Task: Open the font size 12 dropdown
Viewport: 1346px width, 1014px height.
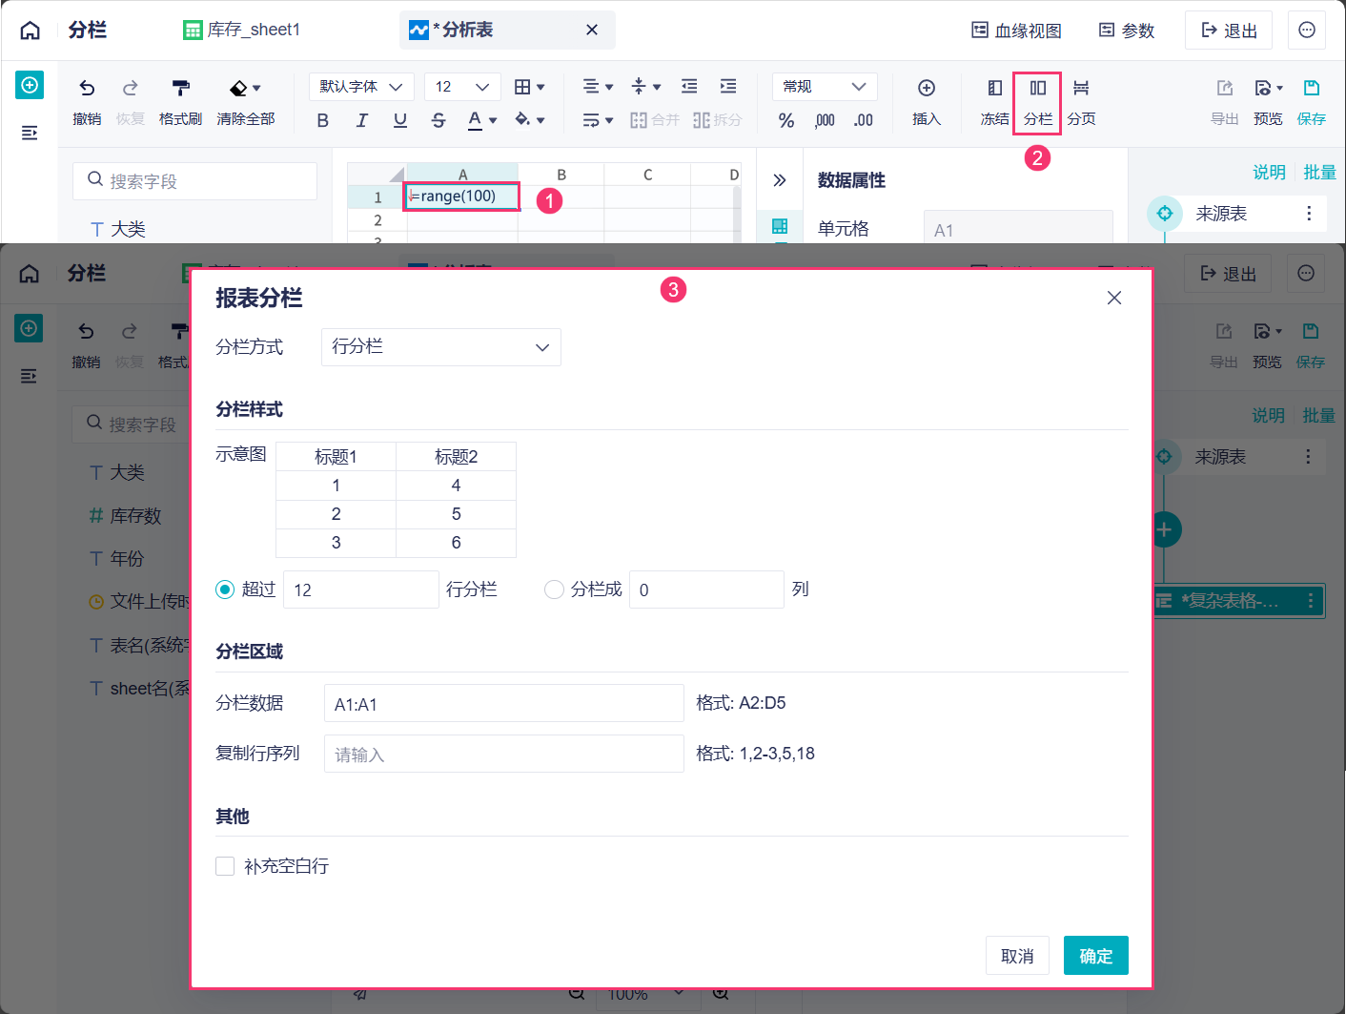Action: pyautogui.click(x=462, y=87)
